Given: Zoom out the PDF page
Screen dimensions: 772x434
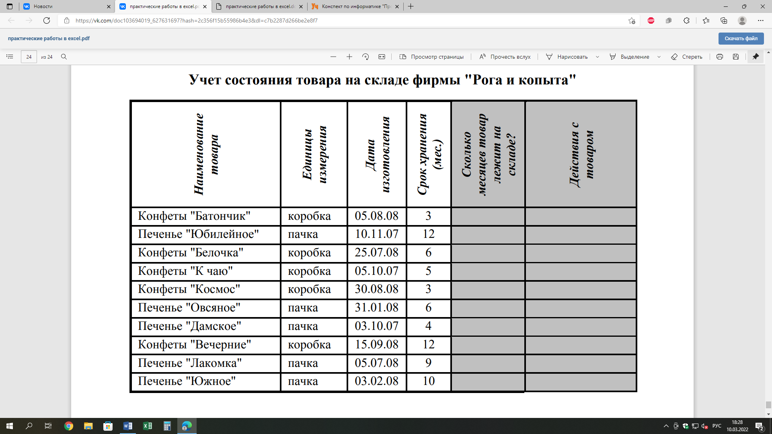Looking at the screenshot, I should [x=333, y=57].
